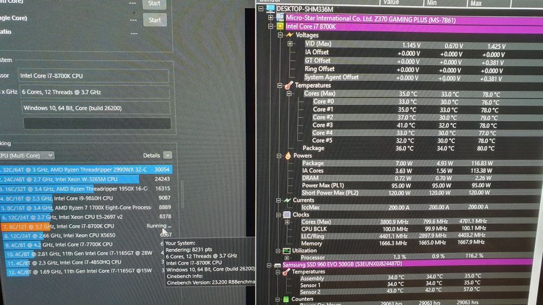Image resolution: width=543 pixels, height=305 pixels.
Task: Collapse the Clocks group
Action: pos(278,215)
